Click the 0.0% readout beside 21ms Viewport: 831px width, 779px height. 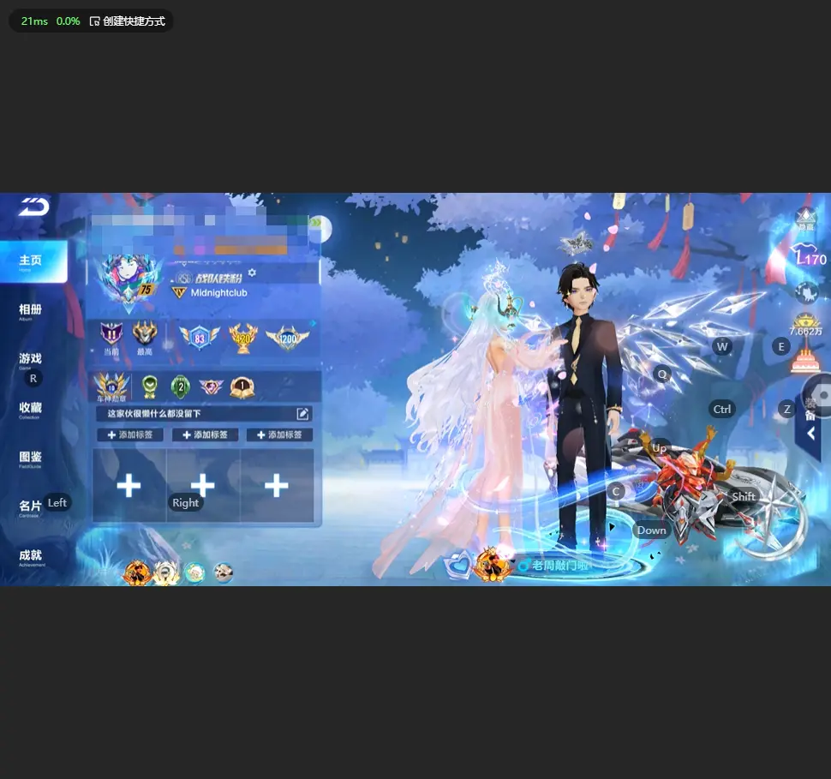click(x=68, y=21)
